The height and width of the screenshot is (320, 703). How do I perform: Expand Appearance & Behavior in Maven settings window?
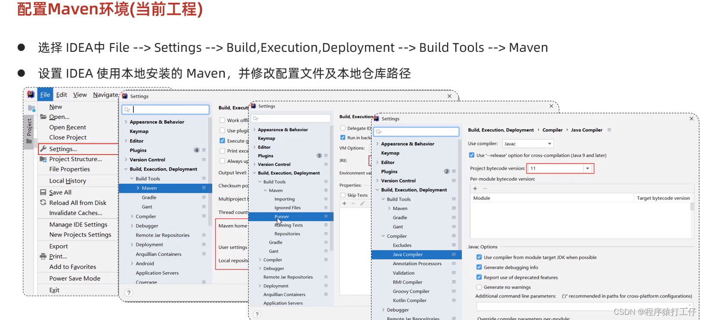(126, 122)
